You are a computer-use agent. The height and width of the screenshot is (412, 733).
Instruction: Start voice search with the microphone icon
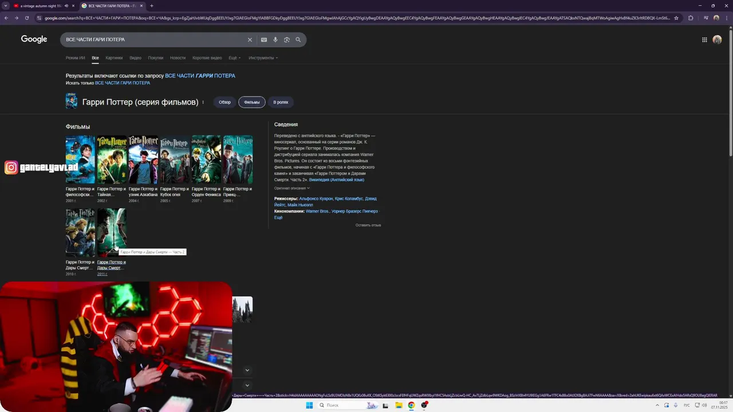pyautogui.click(x=275, y=39)
